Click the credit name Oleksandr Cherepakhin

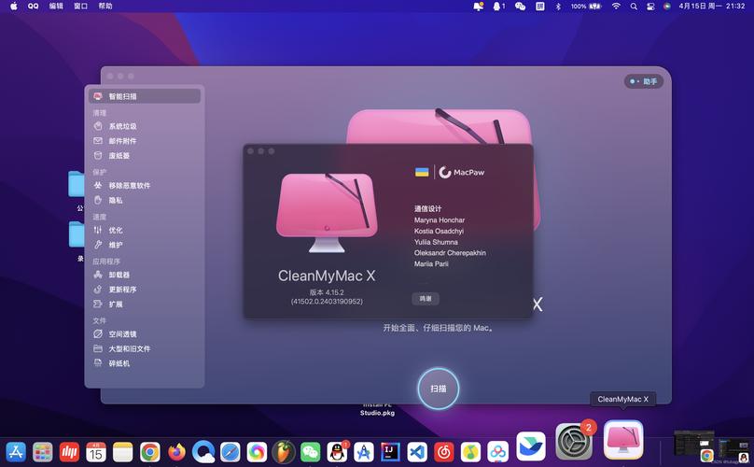click(450, 253)
